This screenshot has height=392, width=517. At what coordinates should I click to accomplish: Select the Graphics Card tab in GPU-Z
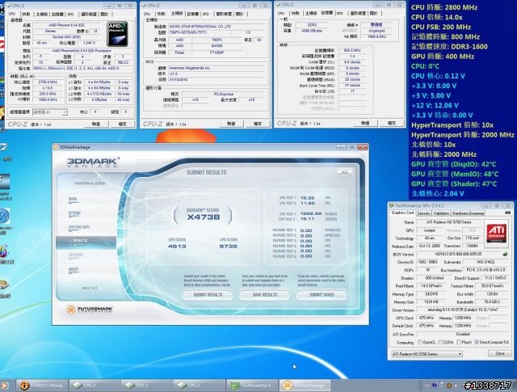(x=402, y=213)
